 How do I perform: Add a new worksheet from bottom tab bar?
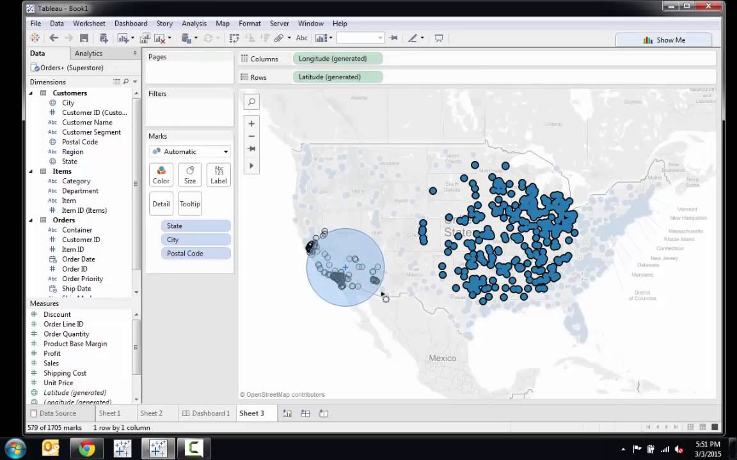click(287, 413)
